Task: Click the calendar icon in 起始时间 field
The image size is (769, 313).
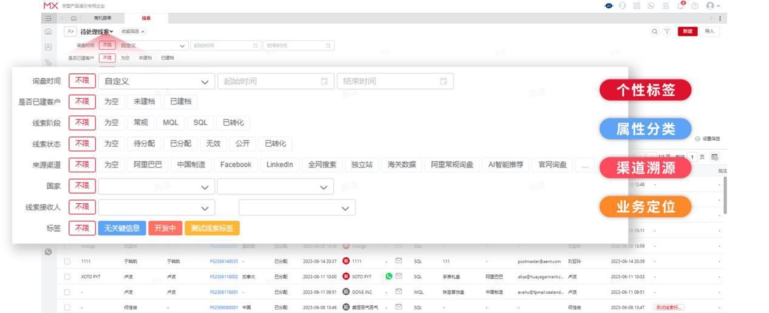Action: pyautogui.click(x=324, y=81)
